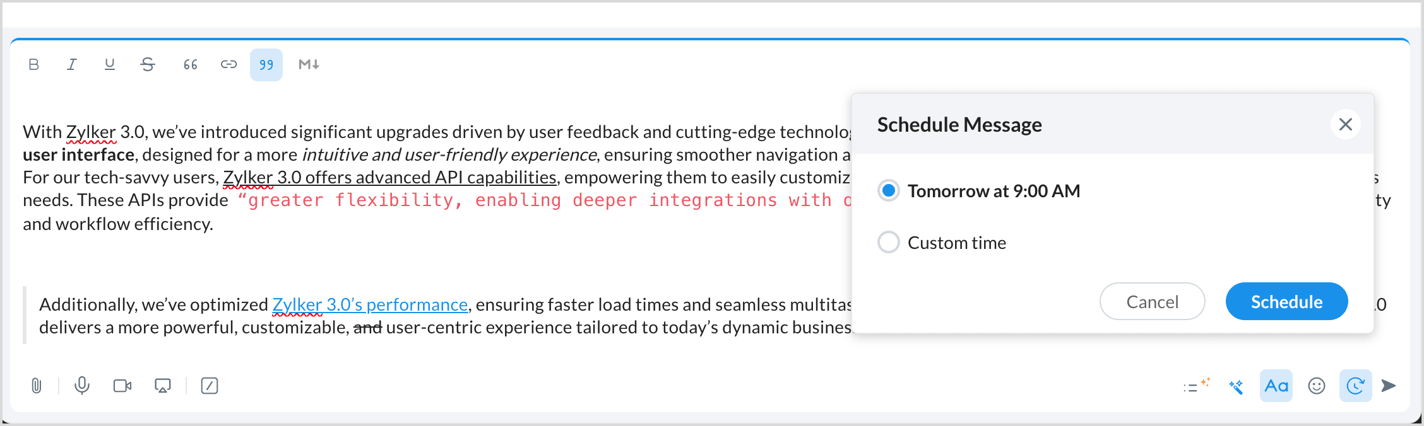1424x426 pixels.
Task: Toggle bold formatting in the toolbar
Action: pyautogui.click(x=34, y=64)
